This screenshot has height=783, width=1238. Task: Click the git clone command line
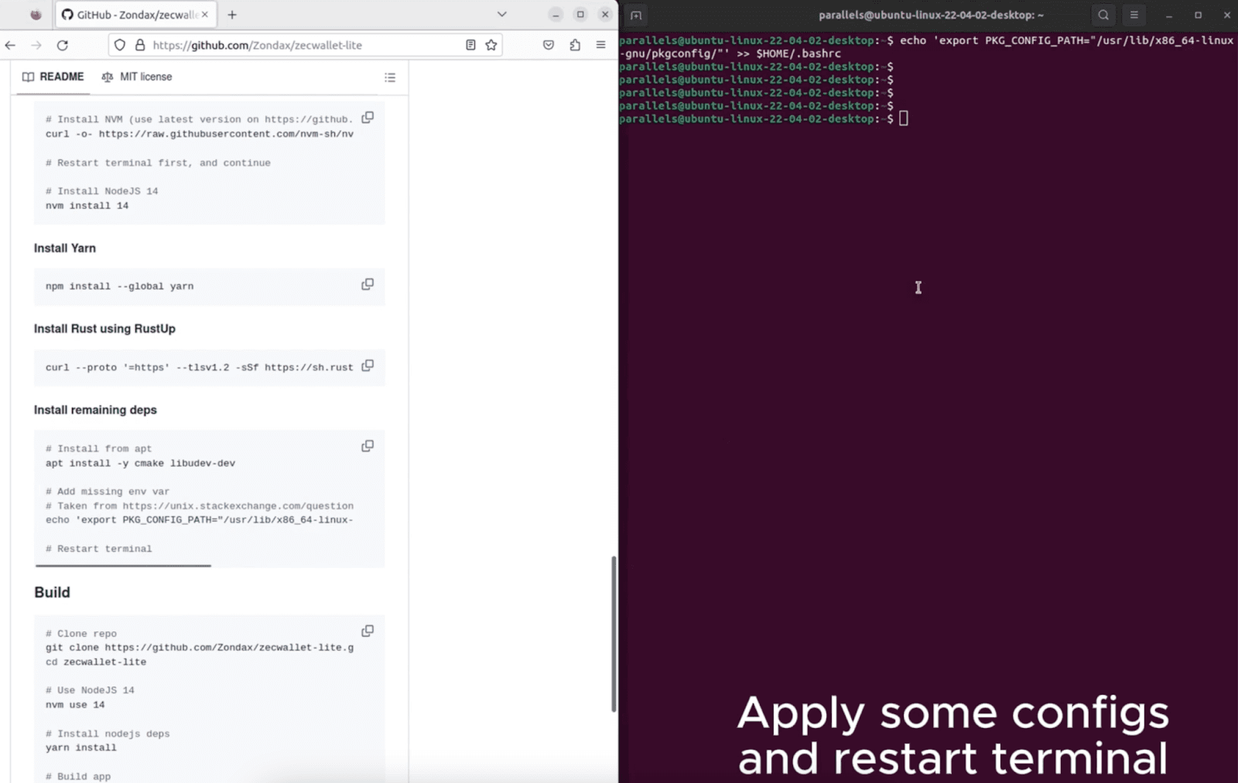200,648
